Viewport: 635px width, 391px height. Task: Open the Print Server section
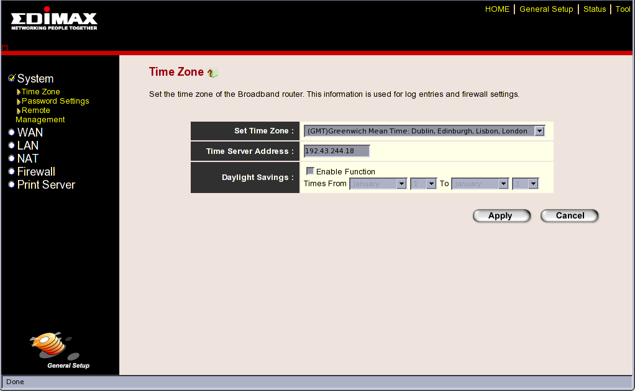coord(46,185)
